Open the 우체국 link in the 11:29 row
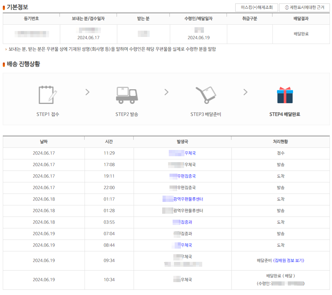This screenshot has width=332, height=295. pos(182,153)
